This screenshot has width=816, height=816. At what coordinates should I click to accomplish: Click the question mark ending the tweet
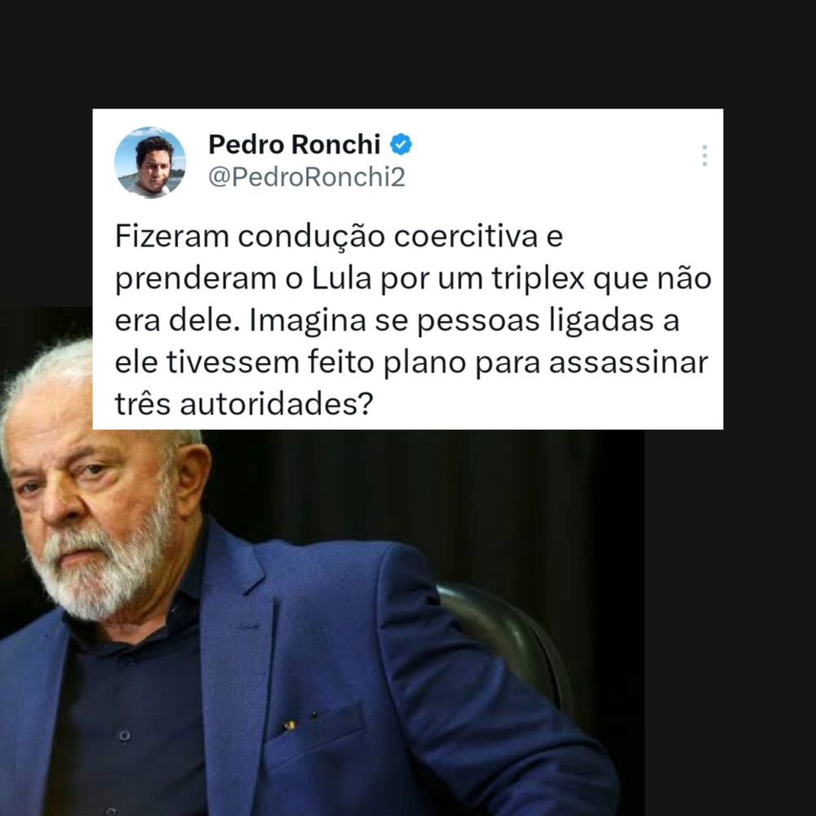366,403
